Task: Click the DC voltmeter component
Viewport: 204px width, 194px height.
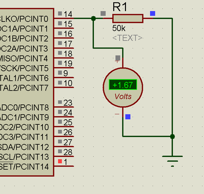Action: [123, 88]
